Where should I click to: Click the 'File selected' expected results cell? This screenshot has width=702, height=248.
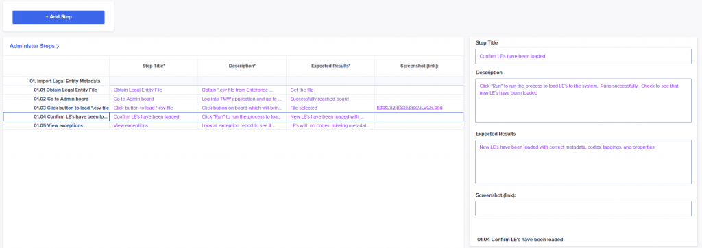[330, 108]
